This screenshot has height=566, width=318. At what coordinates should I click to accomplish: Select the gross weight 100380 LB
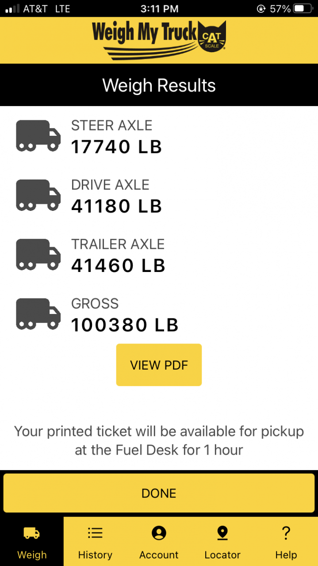click(125, 325)
